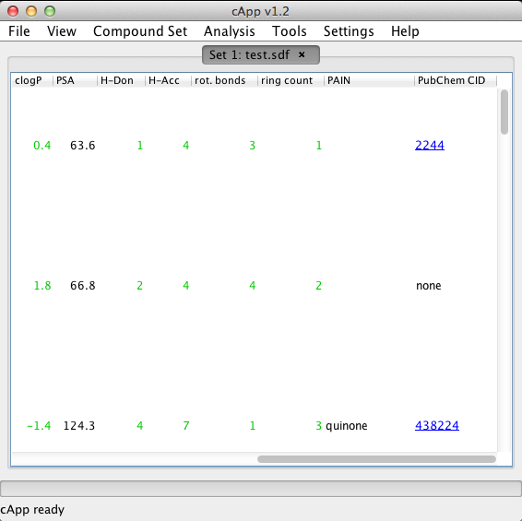Open the Compound Set menu

click(x=140, y=31)
